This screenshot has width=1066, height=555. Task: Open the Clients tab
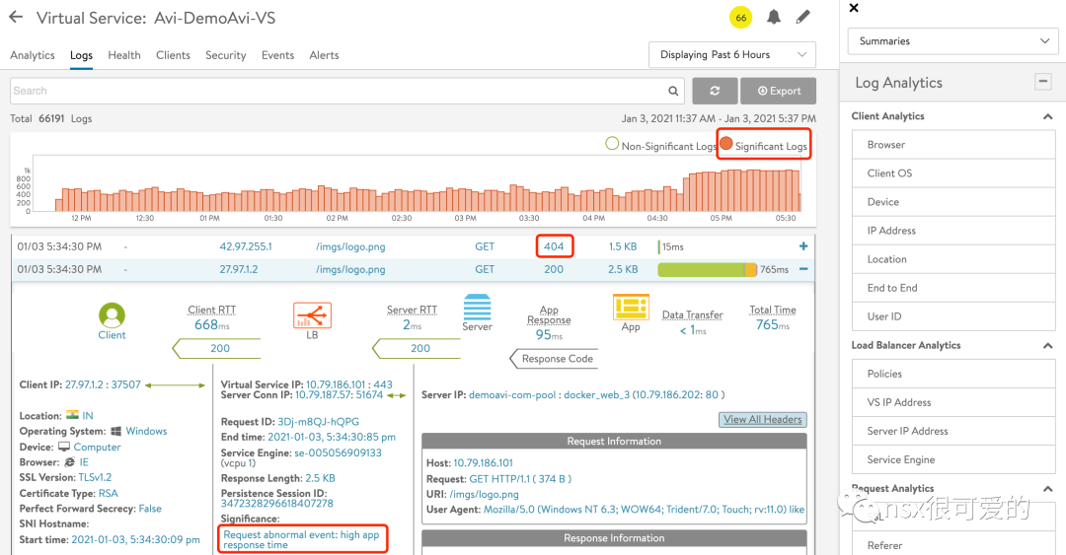pos(173,55)
